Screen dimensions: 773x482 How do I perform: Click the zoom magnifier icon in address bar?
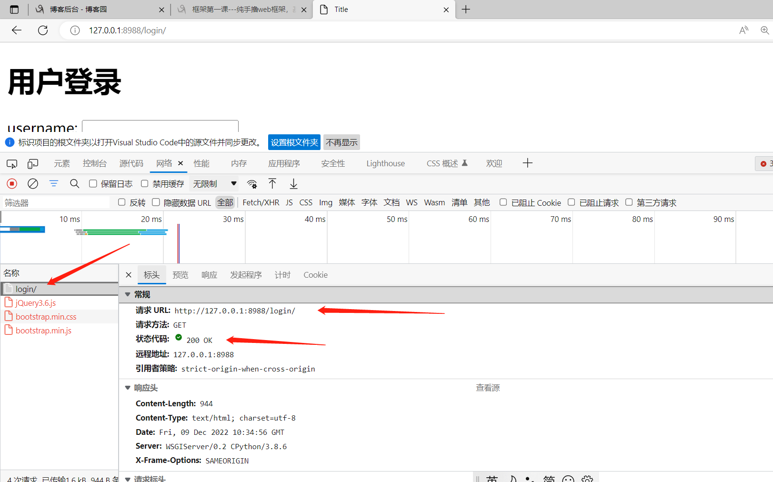(765, 30)
